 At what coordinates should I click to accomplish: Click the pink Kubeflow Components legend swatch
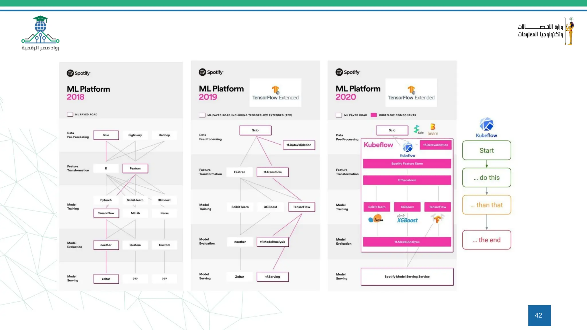click(x=373, y=115)
